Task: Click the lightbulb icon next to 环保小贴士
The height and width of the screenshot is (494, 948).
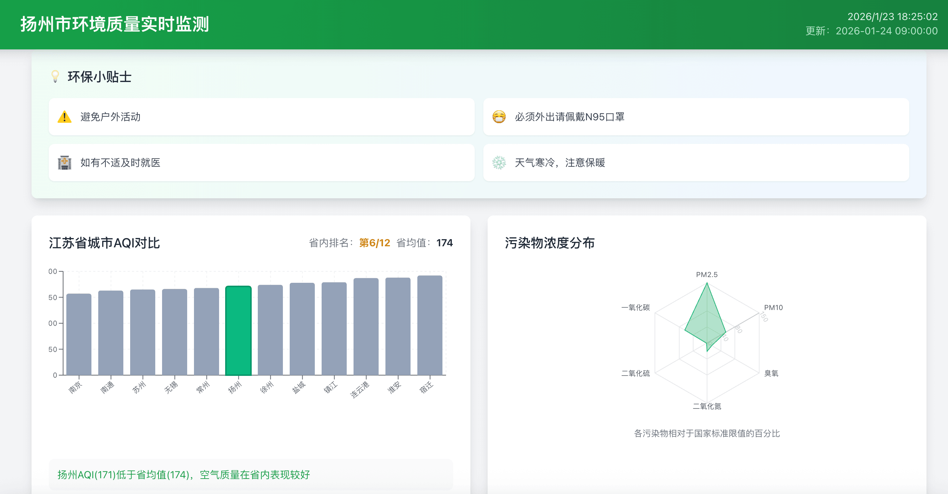Action: (55, 76)
